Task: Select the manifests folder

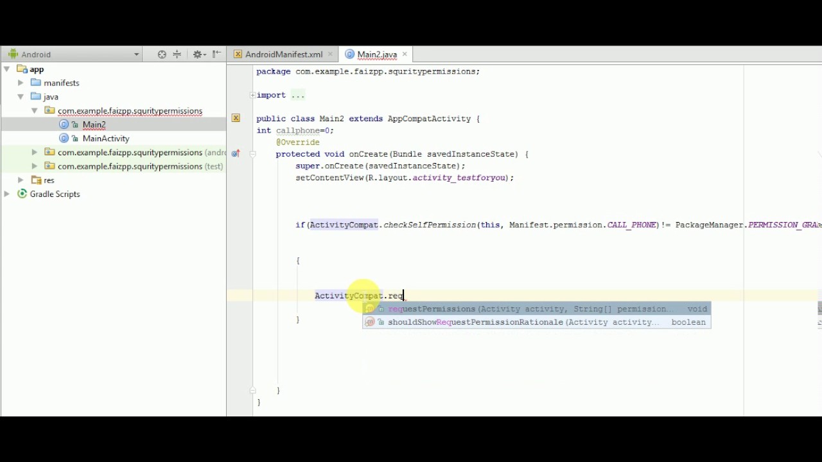Action: pos(62,83)
